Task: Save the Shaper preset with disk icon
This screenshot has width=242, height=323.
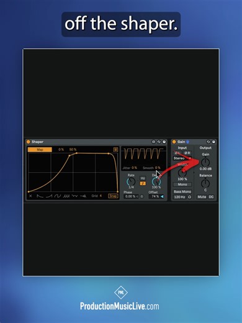Action: pos(164,142)
